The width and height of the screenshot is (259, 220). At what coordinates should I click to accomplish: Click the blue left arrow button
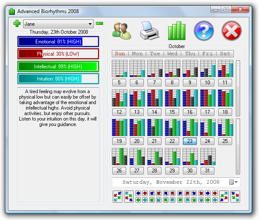138,193
